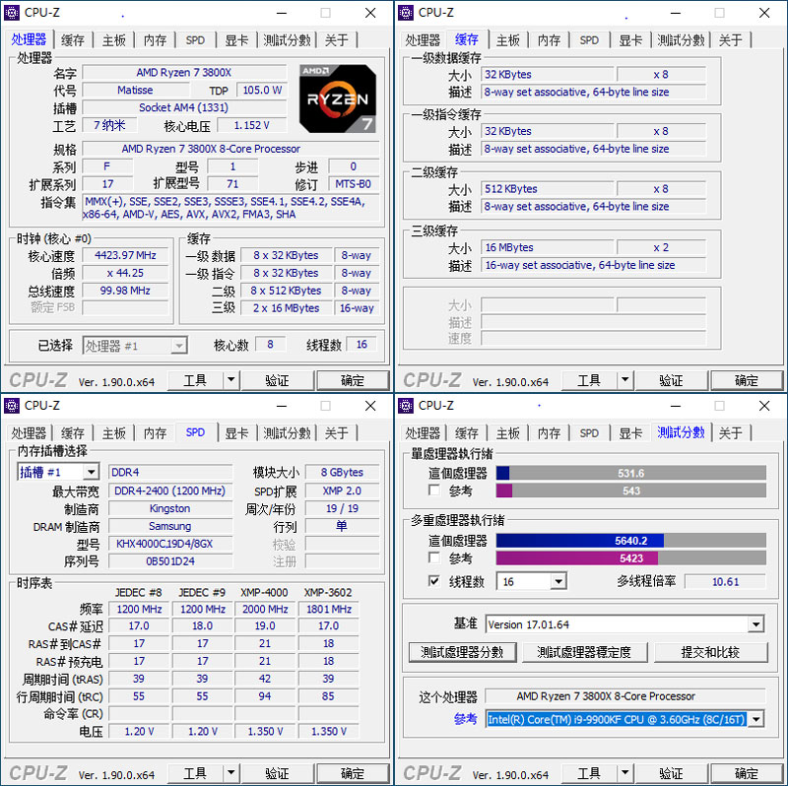788x786 pixels.
Task: Click multi-thread score bar 5640.2
Action: point(631,541)
